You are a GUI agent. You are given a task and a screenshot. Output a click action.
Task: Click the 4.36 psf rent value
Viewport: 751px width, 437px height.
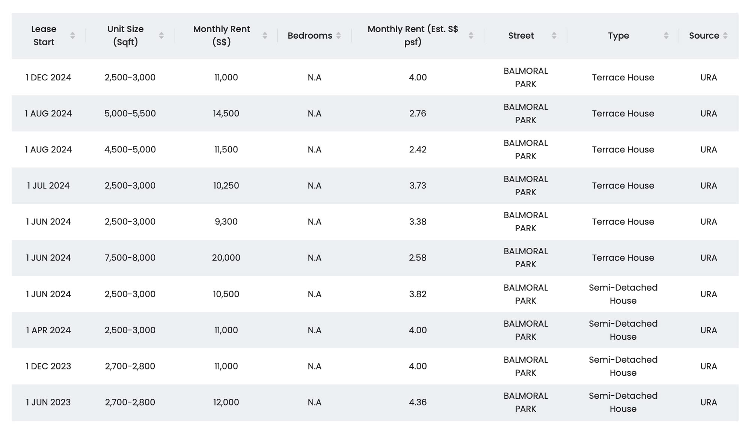click(418, 402)
